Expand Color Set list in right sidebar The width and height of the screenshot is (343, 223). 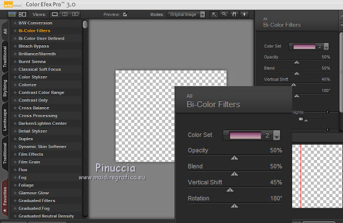(x=326, y=47)
